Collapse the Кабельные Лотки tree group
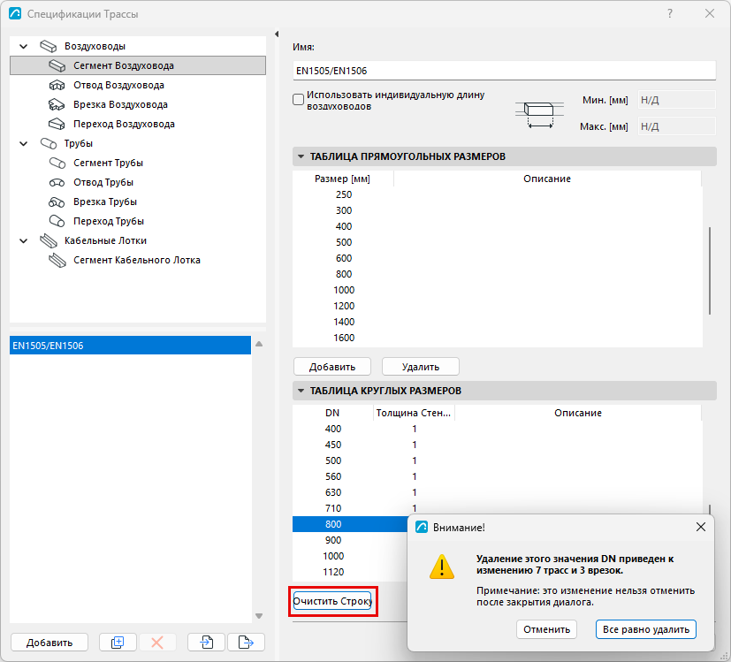 pyautogui.click(x=23, y=240)
